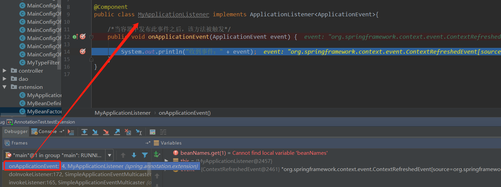Click the pin icon next to Console tab
This screenshot has width=501, height=187.
click(x=61, y=132)
